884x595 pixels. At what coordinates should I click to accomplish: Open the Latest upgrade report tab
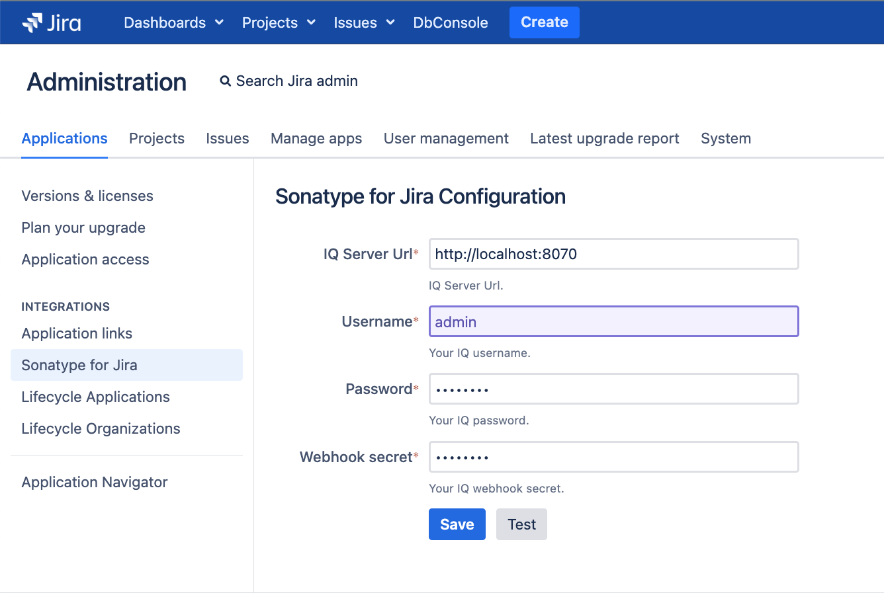[605, 138]
